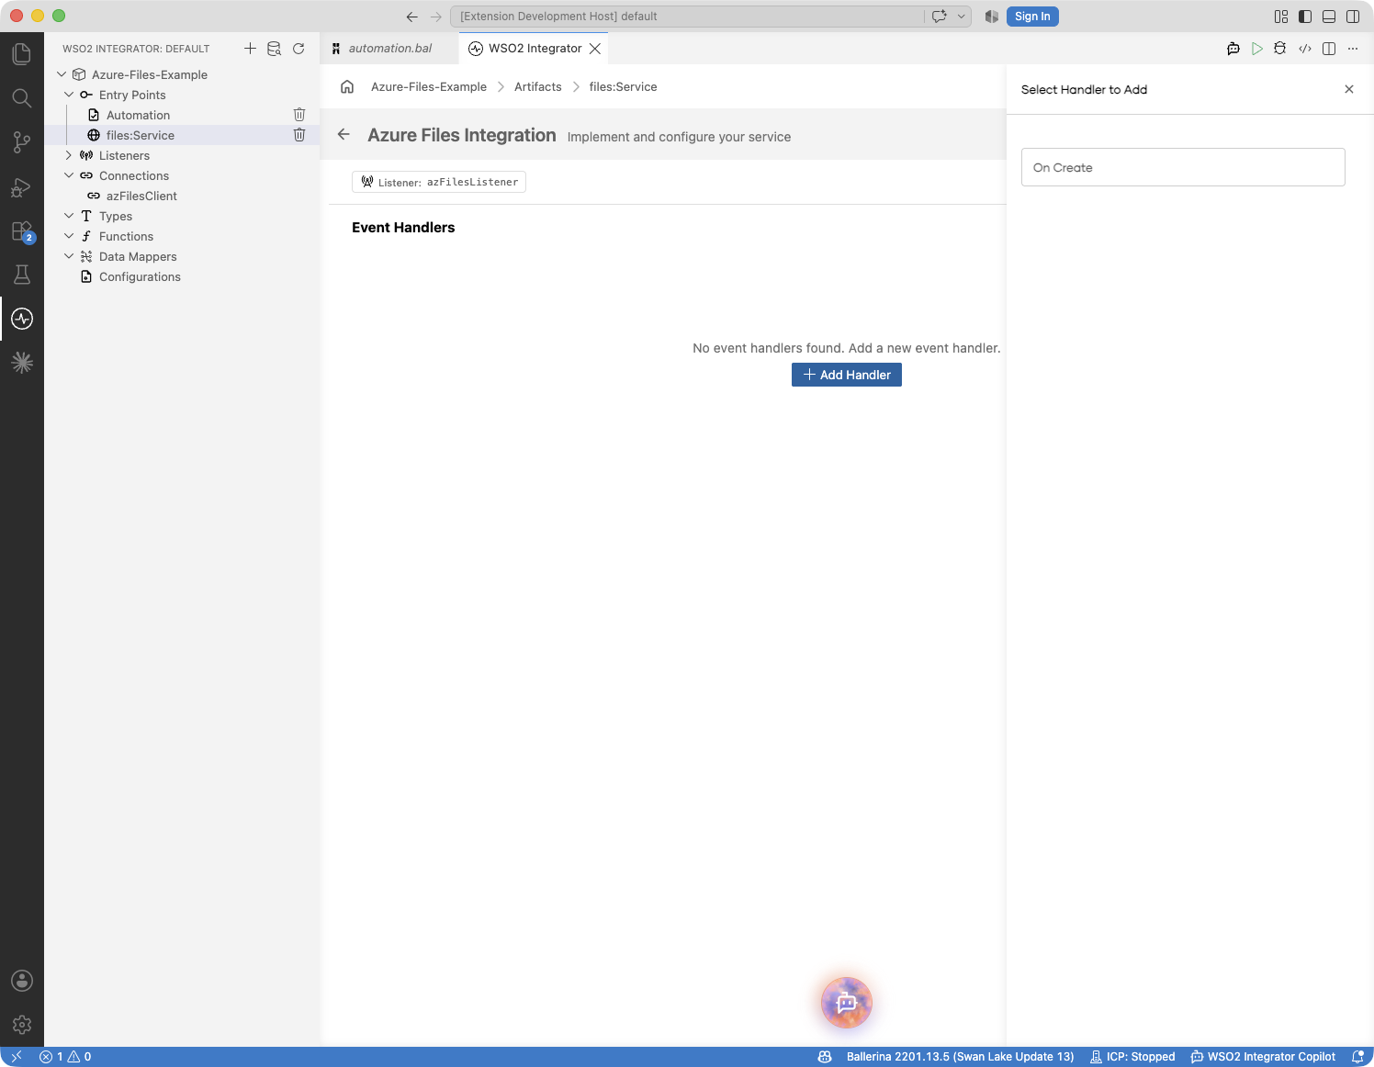Add a new artifact with plus icon
Screen dimensions: 1374x1067
[250, 49]
